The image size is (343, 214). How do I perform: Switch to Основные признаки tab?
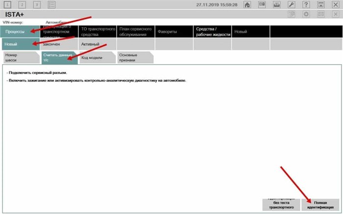point(135,58)
